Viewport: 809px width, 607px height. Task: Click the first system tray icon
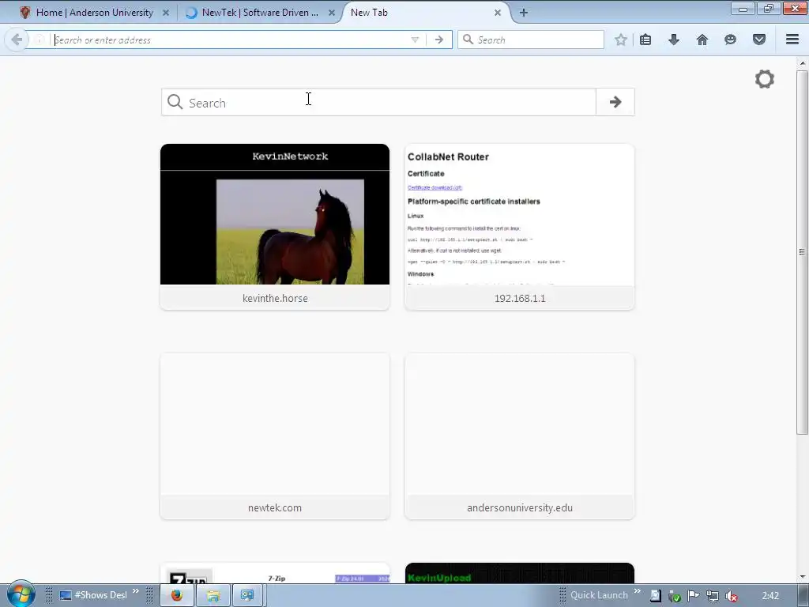click(x=655, y=596)
